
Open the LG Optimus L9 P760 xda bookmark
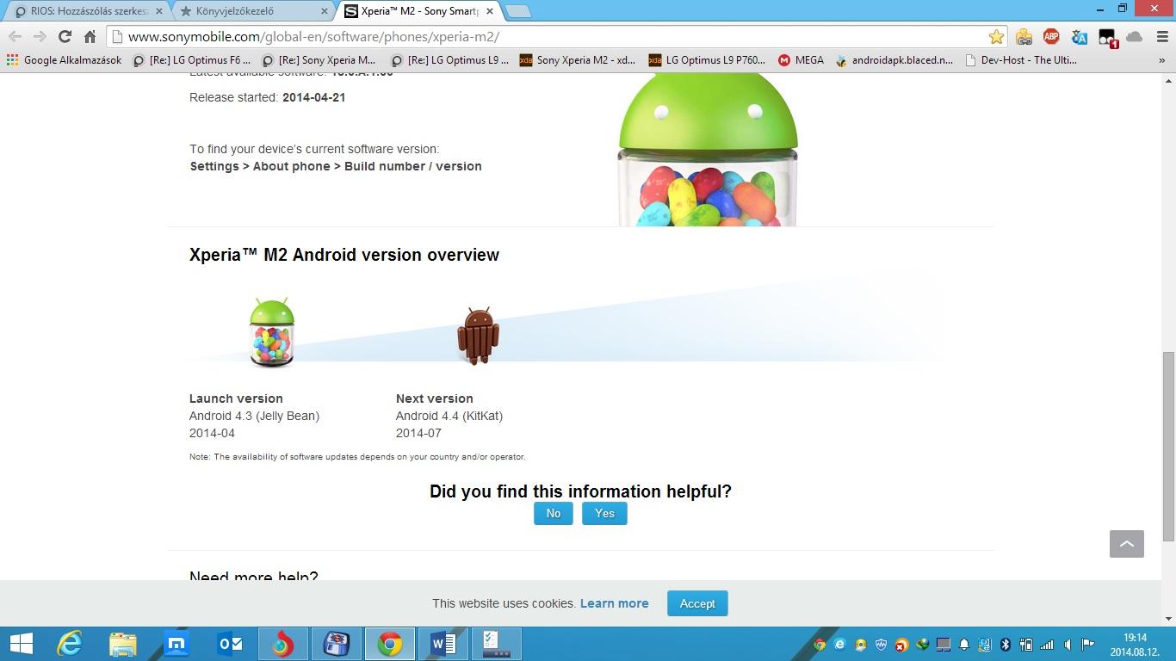point(707,60)
